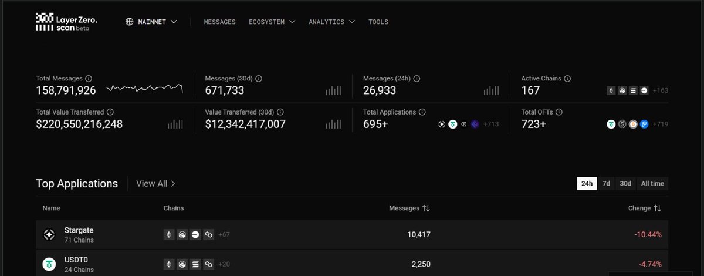Sort table by Change column
704x276 pixels.
(x=645, y=208)
